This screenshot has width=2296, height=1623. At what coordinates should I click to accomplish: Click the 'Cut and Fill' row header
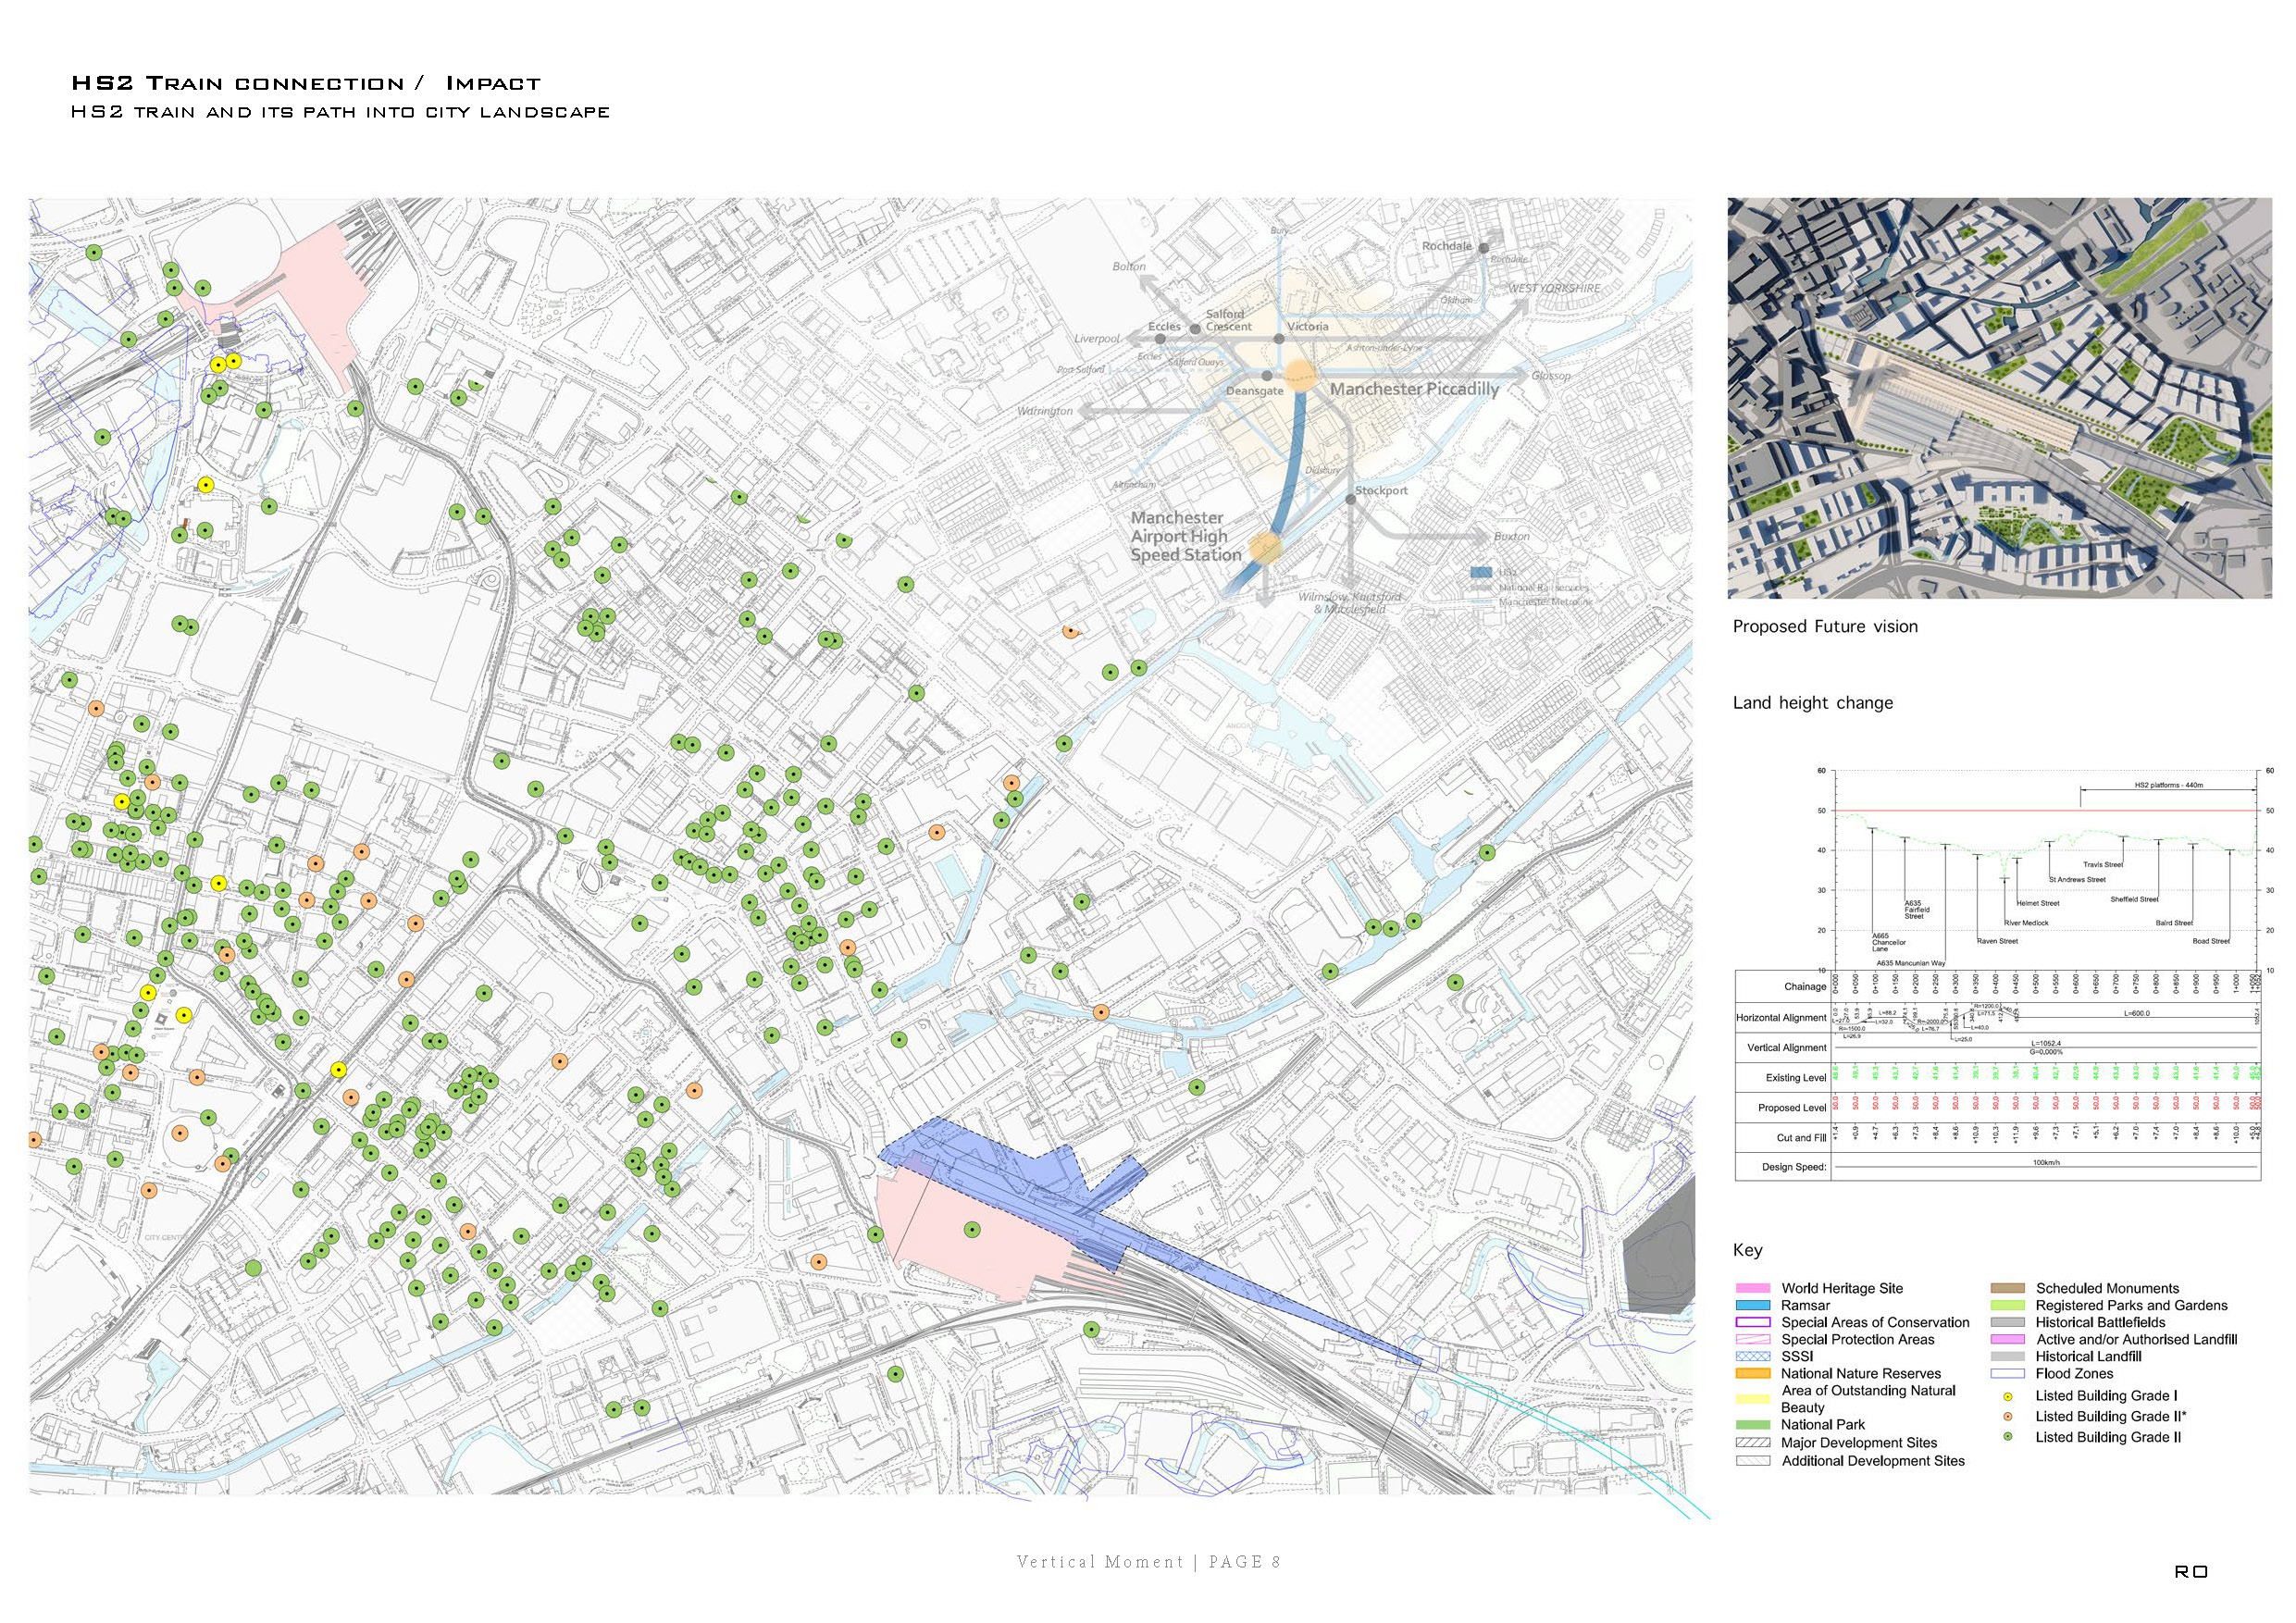click(x=1801, y=1138)
